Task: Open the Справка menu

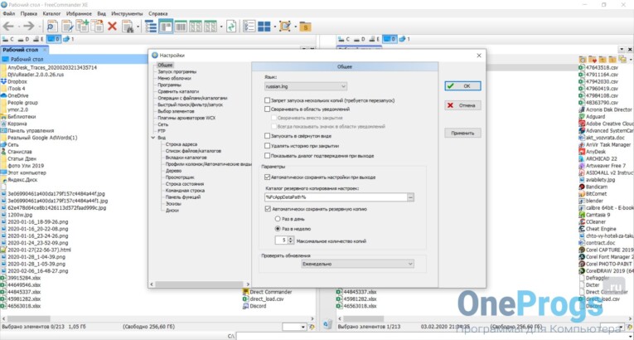Action: [158, 14]
